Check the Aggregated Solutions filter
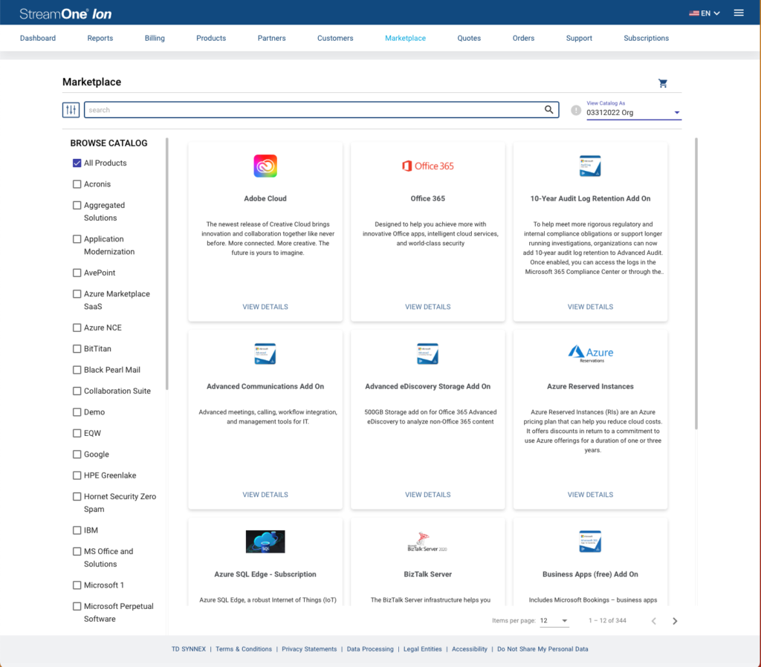The image size is (761, 667). (x=77, y=205)
